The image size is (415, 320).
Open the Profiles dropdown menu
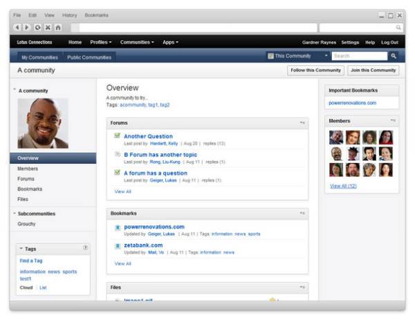point(101,42)
